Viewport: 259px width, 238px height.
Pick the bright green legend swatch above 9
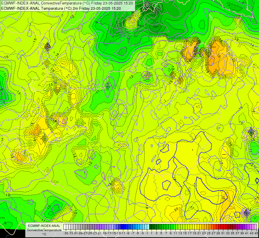(x=170, y=227)
